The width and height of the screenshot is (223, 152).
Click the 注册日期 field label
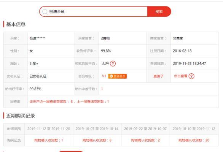(x=158, y=51)
